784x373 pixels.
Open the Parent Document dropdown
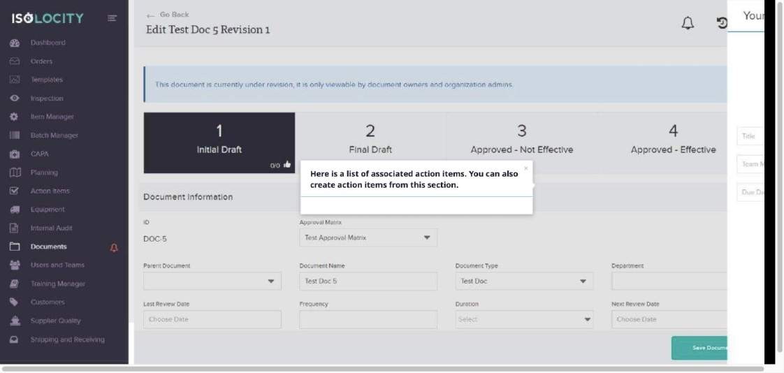coord(212,281)
